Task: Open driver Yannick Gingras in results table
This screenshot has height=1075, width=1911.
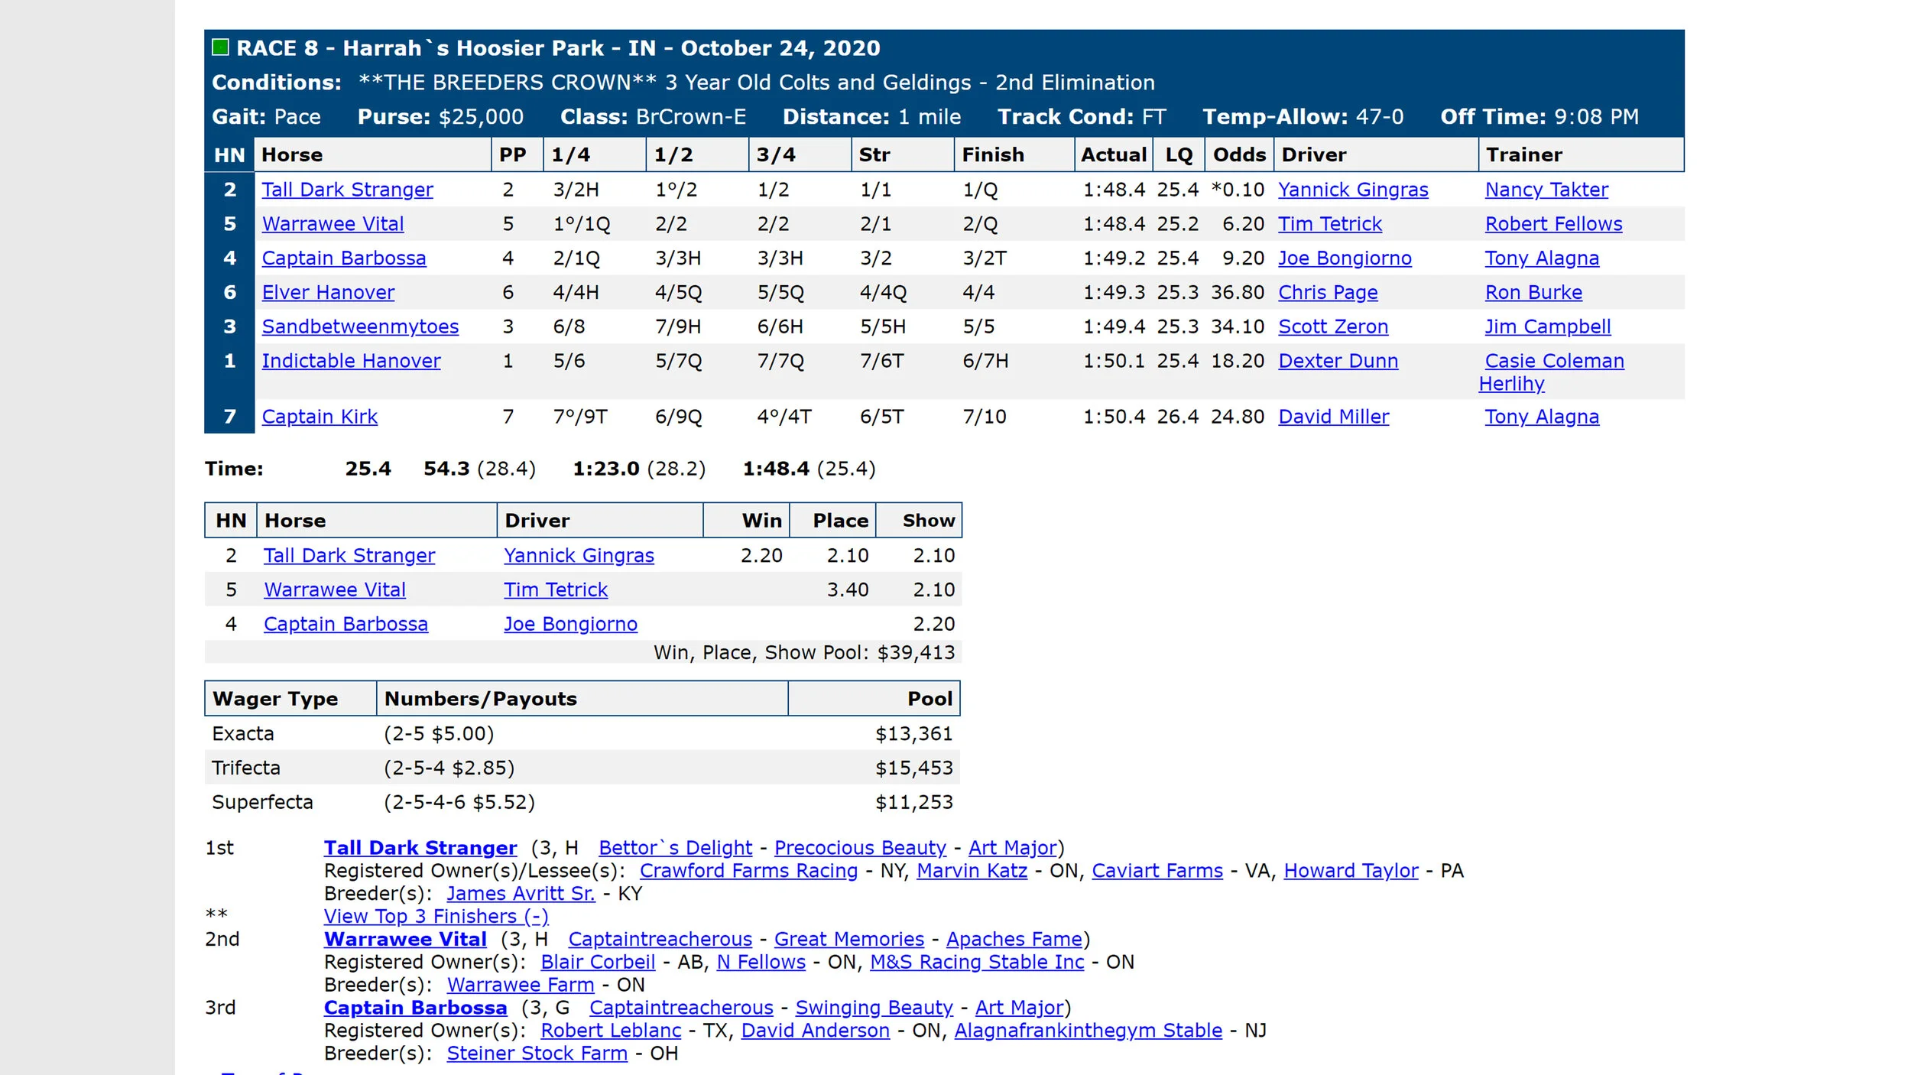Action: 1352,190
